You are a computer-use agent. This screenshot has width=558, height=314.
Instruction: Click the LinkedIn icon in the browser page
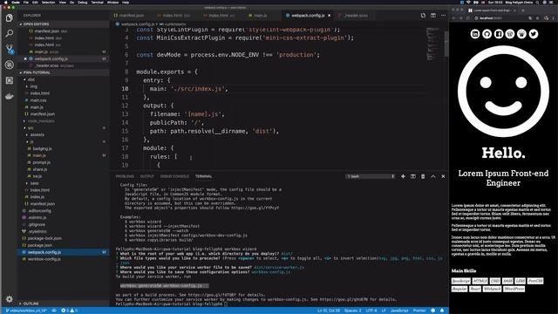coord(475,34)
